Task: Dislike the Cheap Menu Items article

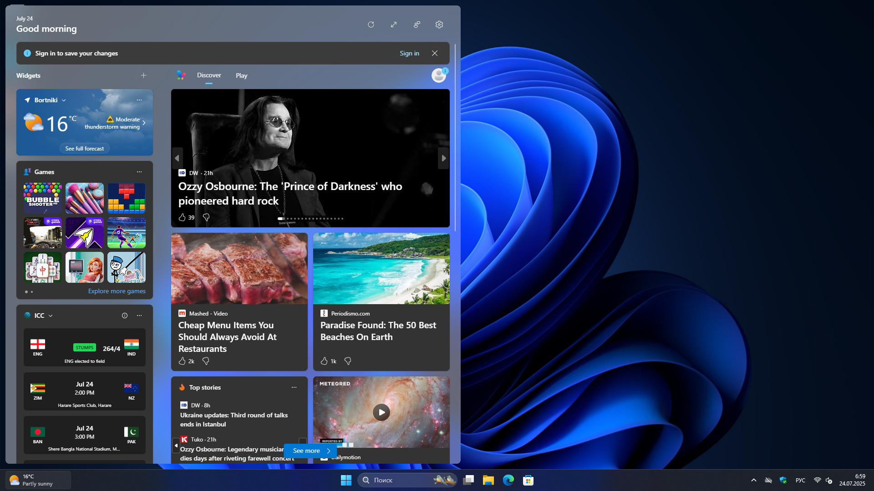Action: 206,361
